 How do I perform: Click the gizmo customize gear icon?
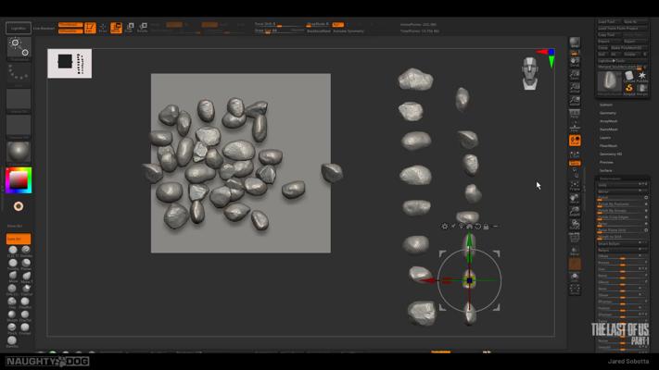click(x=445, y=226)
